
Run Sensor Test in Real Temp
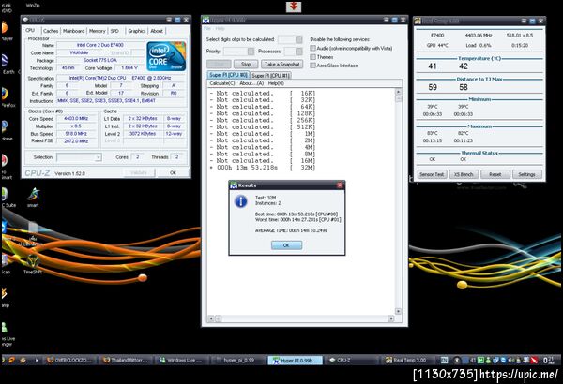(432, 174)
